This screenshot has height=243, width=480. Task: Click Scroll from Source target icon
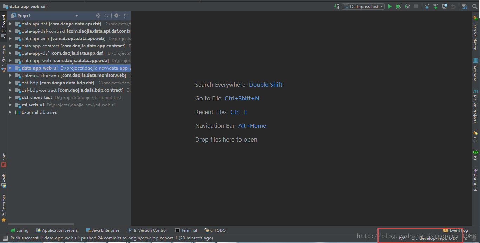tap(98, 15)
